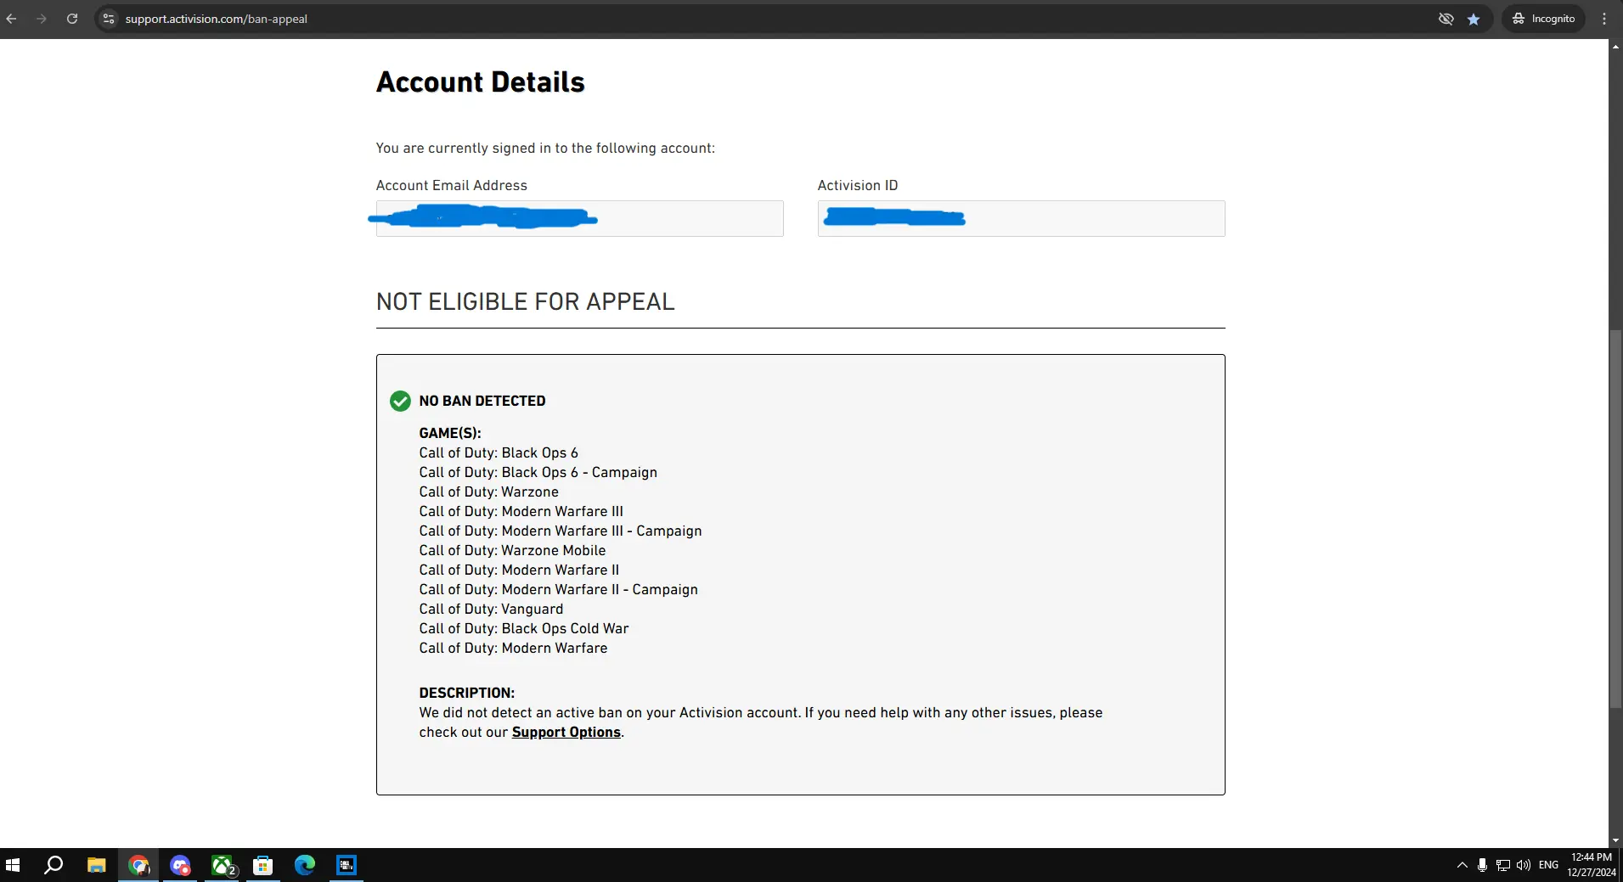Launch the Call of Duty taskbar app

(347, 865)
